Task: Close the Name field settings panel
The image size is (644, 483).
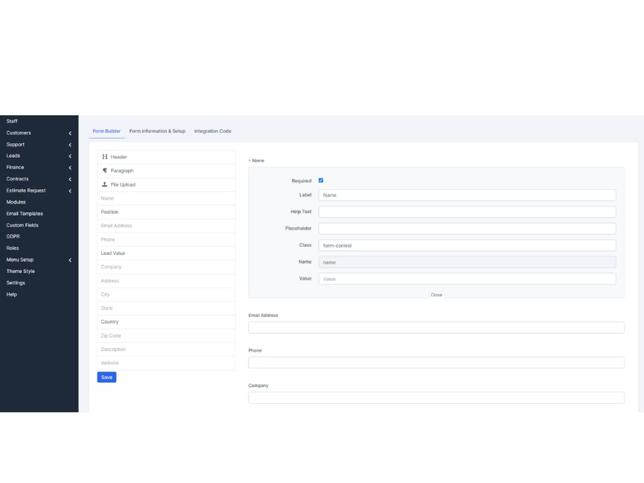Action: pyautogui.click(x=437, y=294)
